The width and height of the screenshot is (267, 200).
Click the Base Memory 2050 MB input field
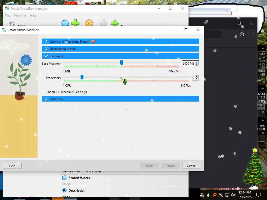tap(189, 64)
